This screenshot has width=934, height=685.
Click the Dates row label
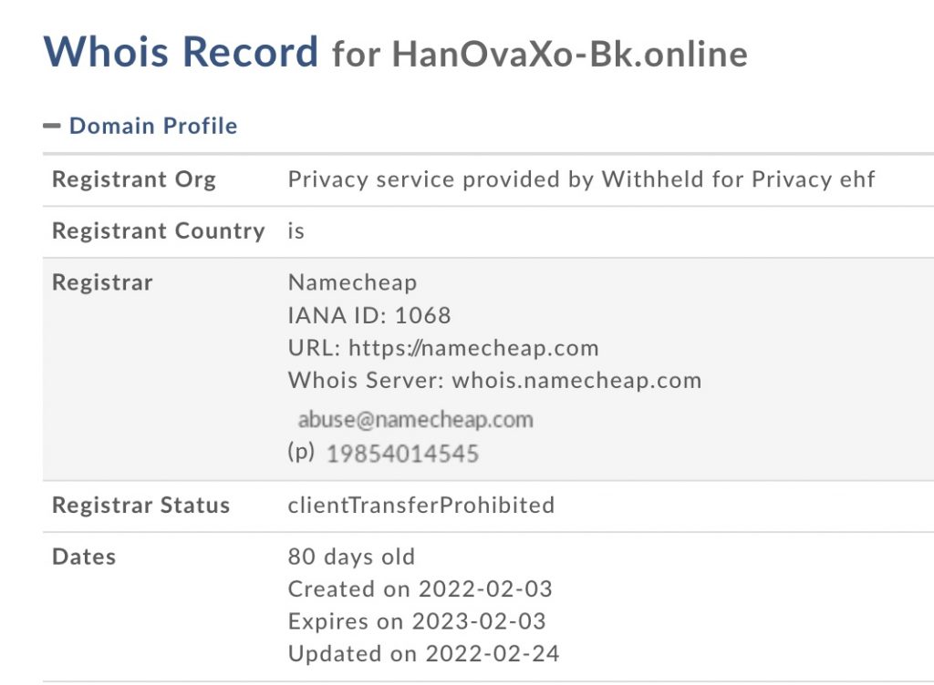[84, 557]
